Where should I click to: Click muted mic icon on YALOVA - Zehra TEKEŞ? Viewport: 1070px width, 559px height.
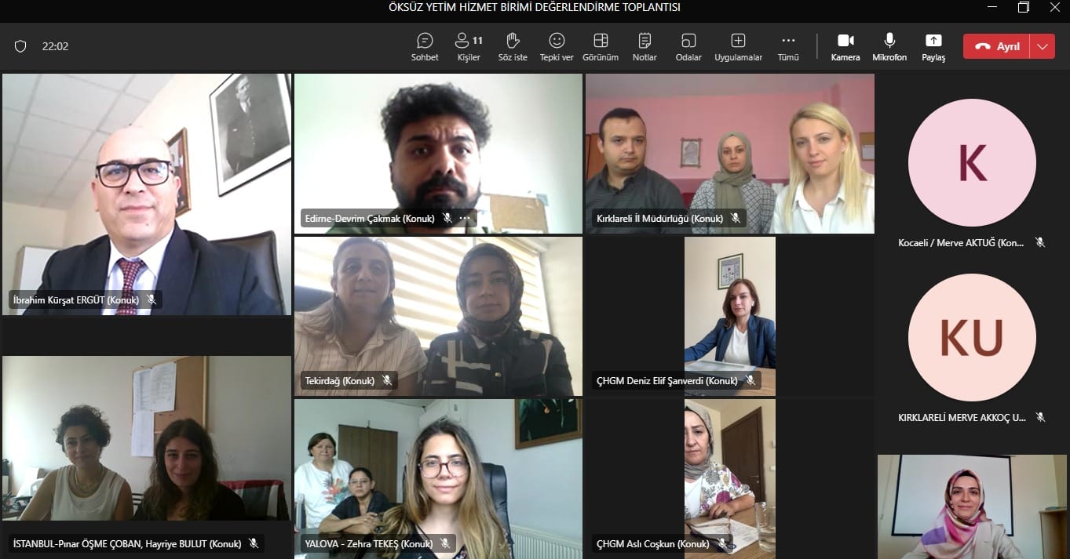(x=445, y=543)
